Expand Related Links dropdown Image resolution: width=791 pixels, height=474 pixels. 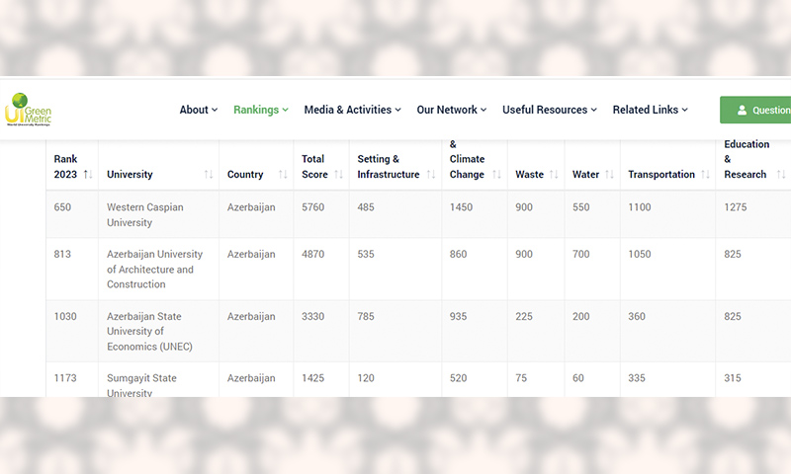pyautogui.click(x=651, y=110)
